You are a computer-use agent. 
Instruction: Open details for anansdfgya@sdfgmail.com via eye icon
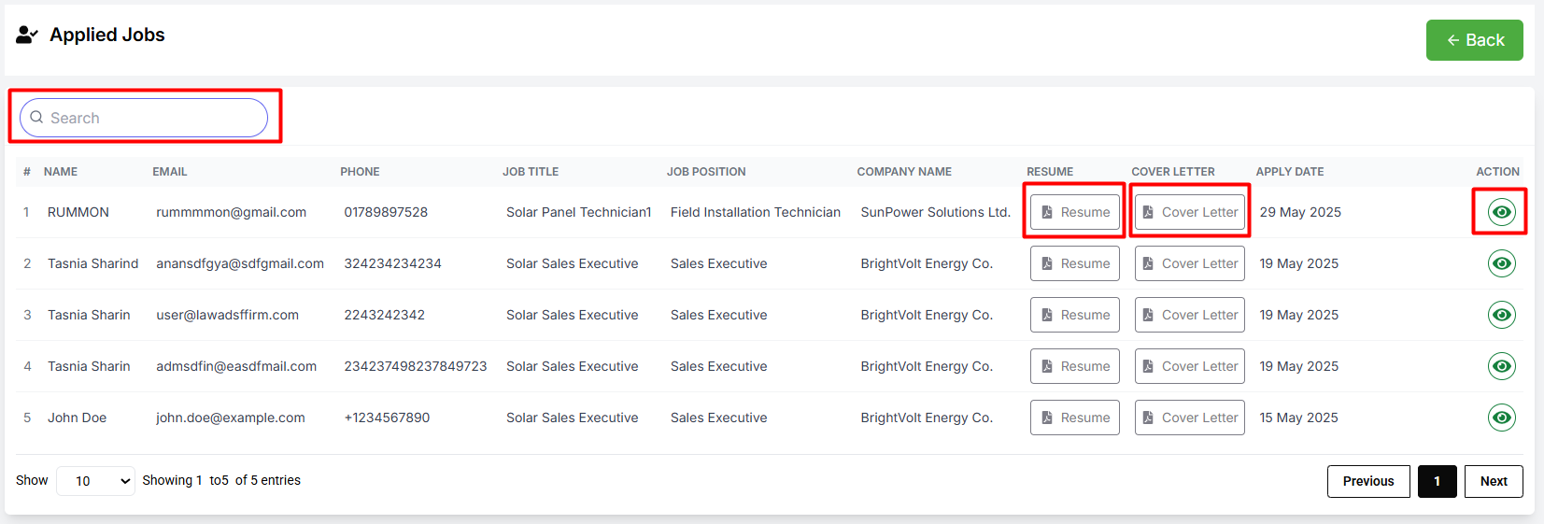coord(1501,263)
